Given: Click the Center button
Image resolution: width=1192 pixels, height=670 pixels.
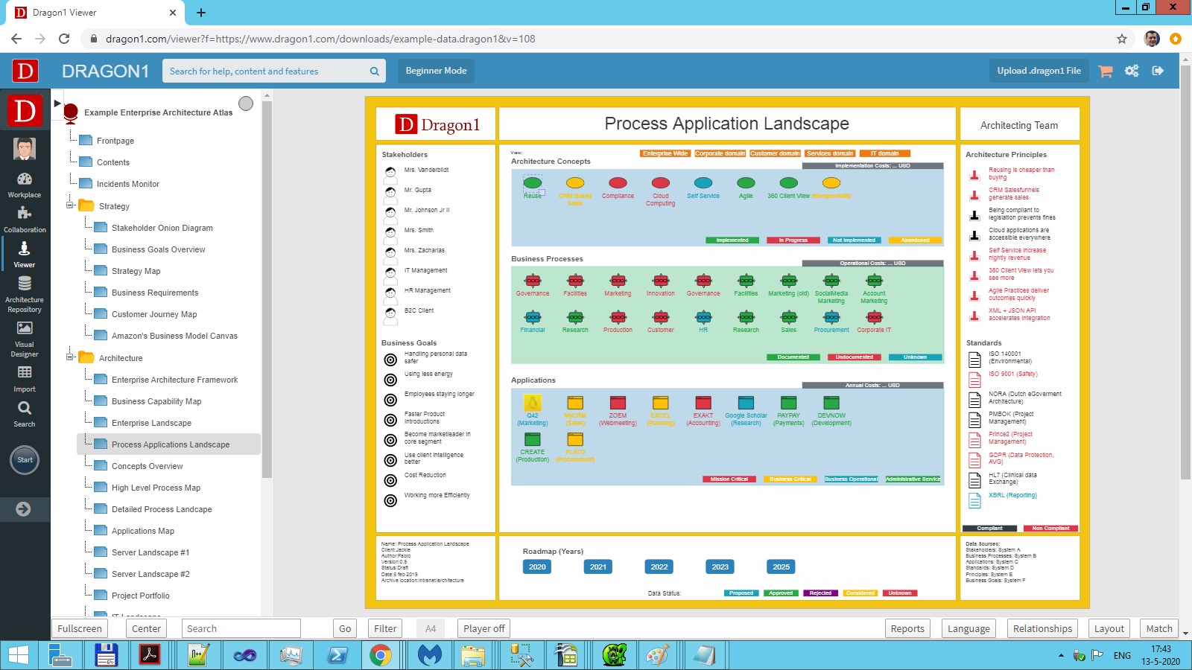Looking at the screenshot, I should tap(146, 628).
